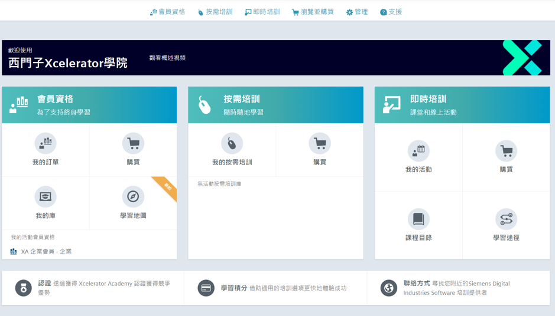Click the question mark icon beside 支援

coord(384,12)
